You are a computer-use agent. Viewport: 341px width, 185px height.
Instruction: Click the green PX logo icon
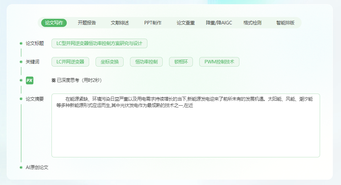29,80
